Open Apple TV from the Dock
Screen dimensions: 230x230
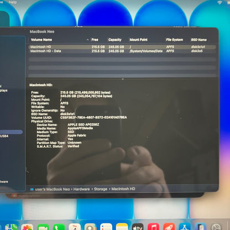[138, 227]
